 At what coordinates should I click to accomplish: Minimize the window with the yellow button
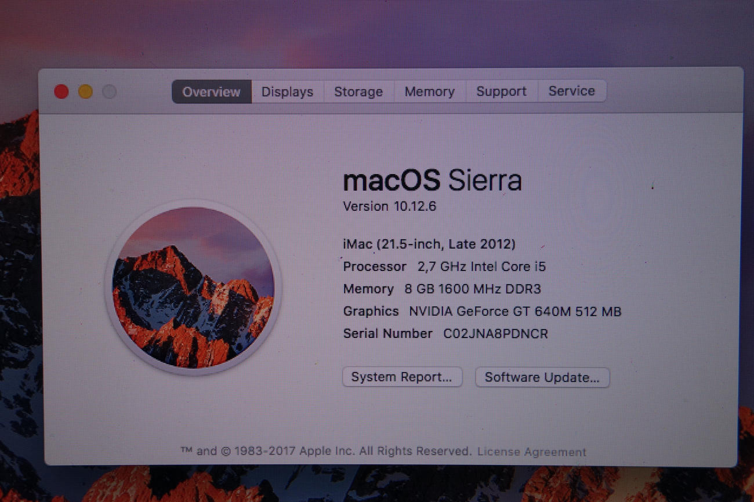point(85,92)
